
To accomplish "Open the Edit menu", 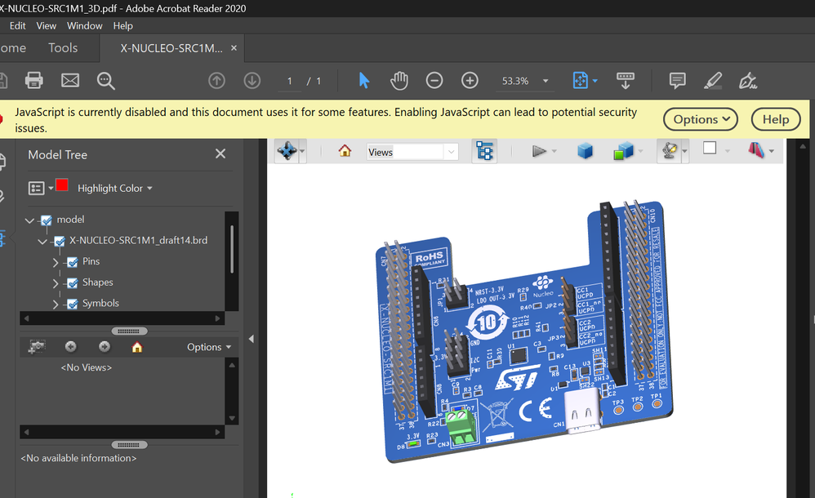I will click(17, 25).
